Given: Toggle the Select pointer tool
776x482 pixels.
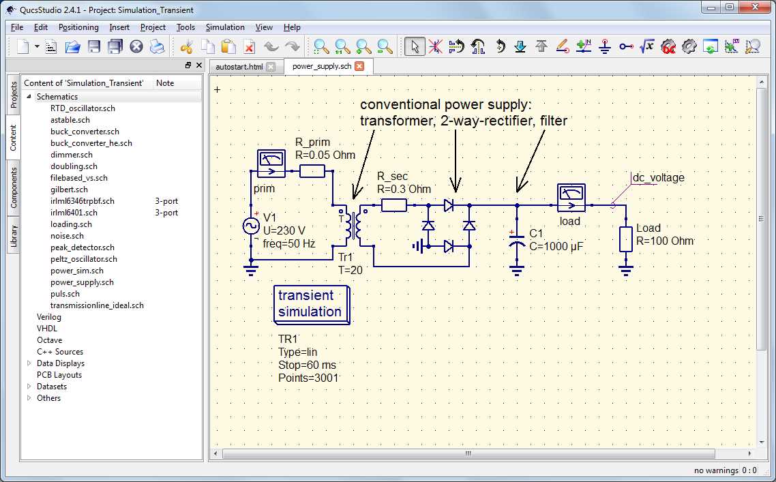Looking at the screenshot, I should 414,47.
